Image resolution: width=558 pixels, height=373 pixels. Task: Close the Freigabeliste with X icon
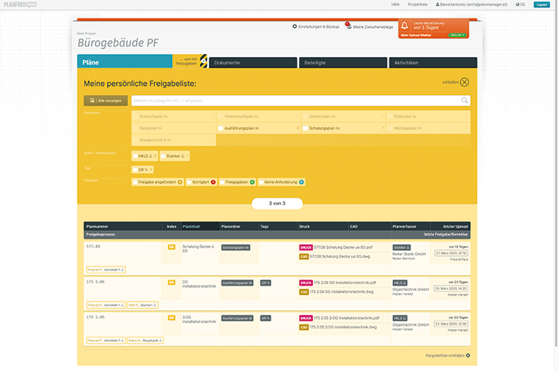click(x=464, y=82)
